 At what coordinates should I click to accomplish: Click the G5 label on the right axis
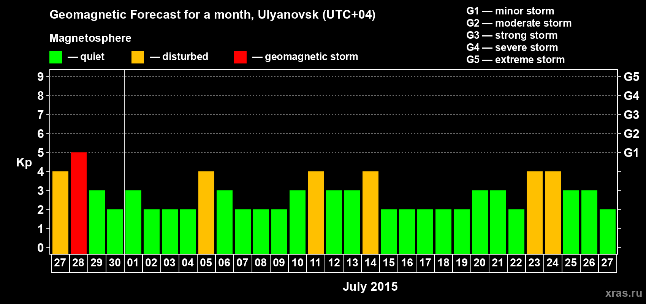(632, 77)
